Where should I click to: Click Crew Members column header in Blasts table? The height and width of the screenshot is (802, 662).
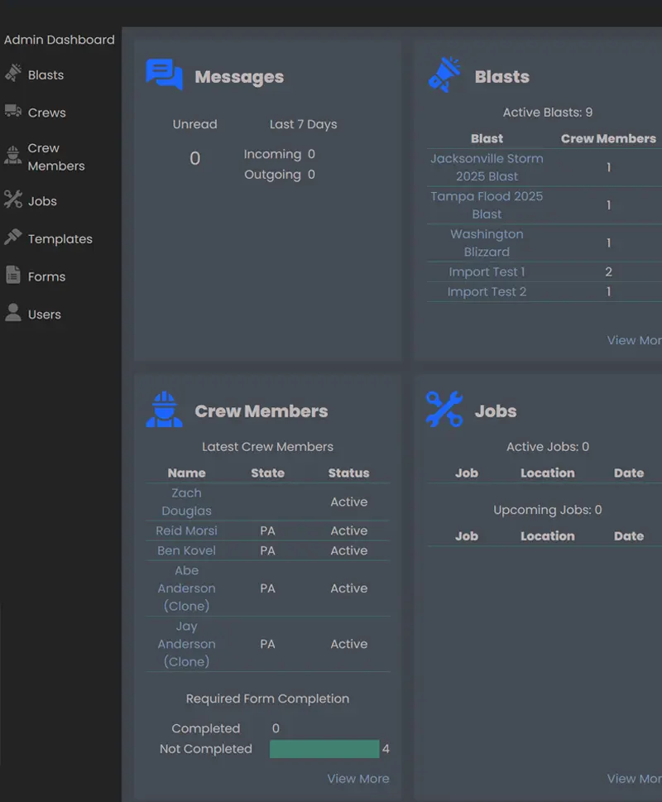tap(608, 138)
